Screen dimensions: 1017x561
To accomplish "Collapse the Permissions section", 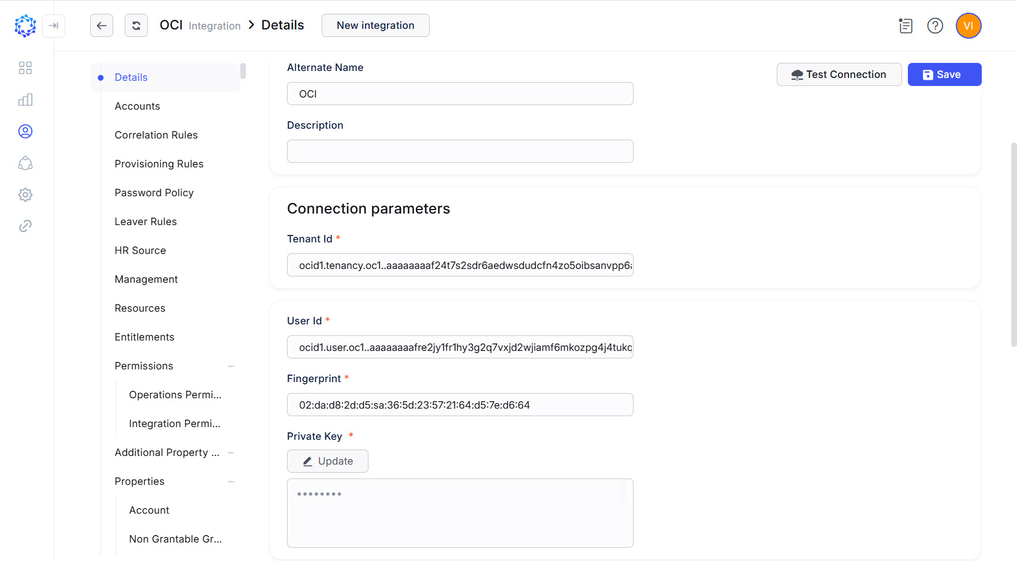I will pyautogui.click(x=231, y=366).
